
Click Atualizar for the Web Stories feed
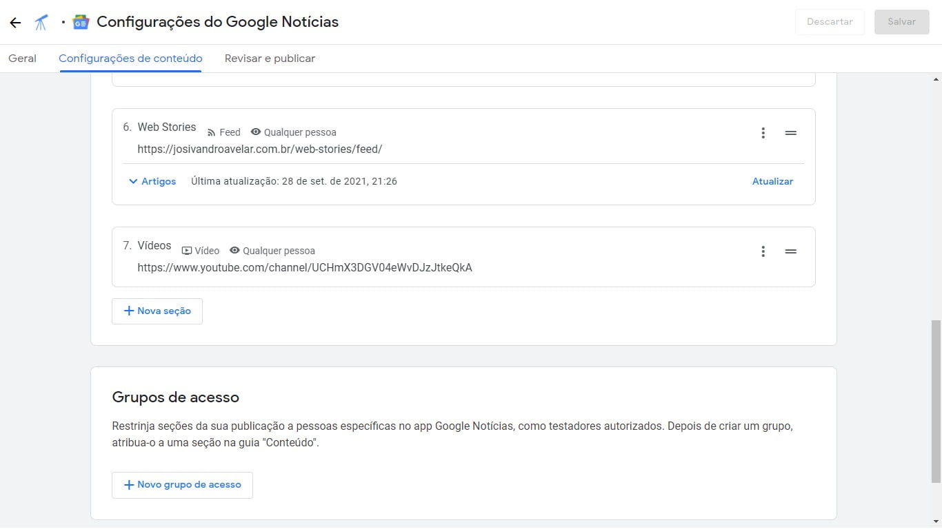point(772,182)
